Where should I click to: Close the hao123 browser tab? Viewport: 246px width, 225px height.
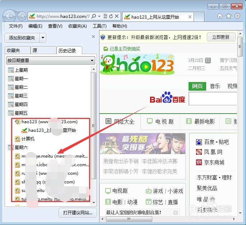190,17
